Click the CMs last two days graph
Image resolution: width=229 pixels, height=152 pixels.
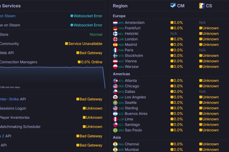tap(53, 78)
